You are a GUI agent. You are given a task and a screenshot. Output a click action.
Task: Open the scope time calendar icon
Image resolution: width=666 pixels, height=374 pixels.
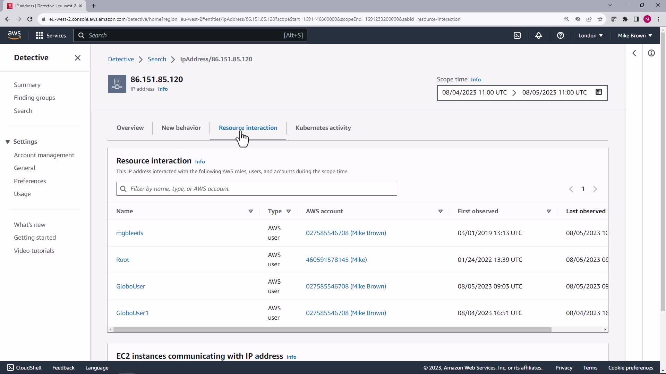(599, 92)
